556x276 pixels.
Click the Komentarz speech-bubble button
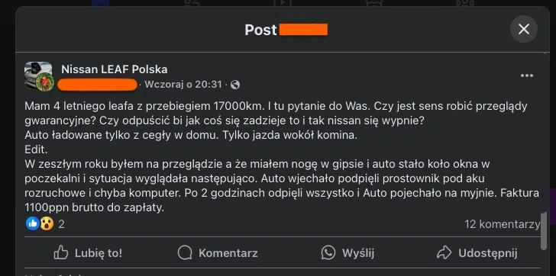(x=218, y=252)
